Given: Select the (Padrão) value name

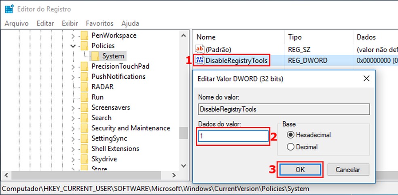Looking at the screenshot, I should click(218, 50).
